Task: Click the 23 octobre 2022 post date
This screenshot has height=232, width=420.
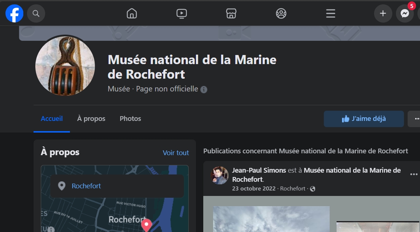Action: pos(254,189)
